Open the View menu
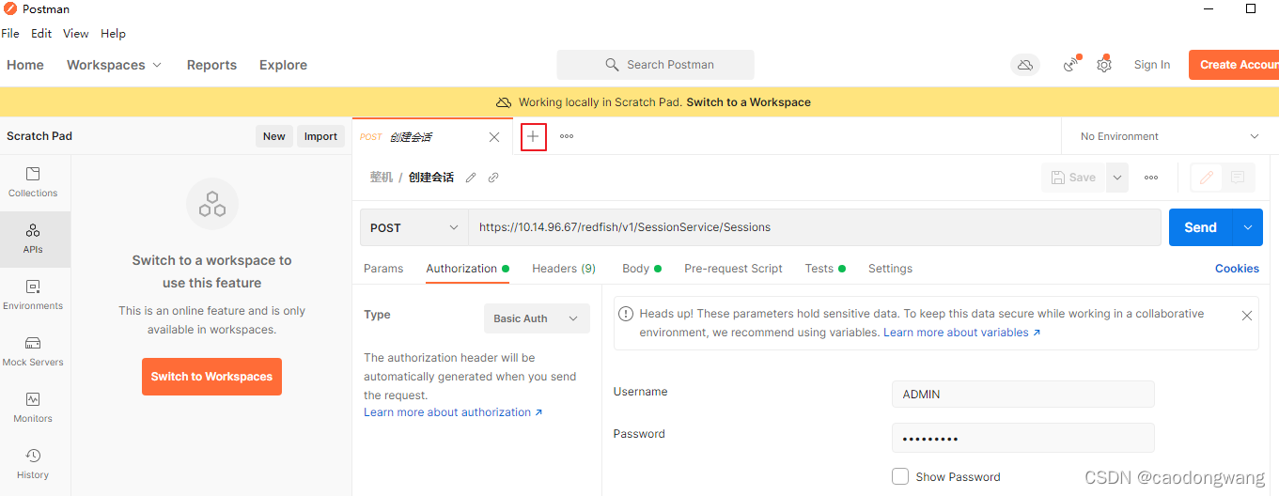The image size is (1279, 496). (75, 33)
